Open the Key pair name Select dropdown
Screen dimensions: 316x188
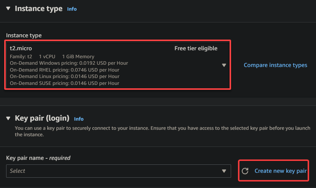(x=118, y=171)
